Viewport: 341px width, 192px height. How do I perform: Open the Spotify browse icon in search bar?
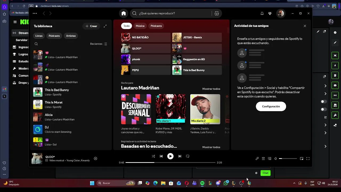pos(217,13)
